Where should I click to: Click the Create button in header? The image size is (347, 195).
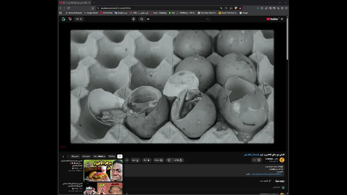pyautogui.click(x=79, y=19)
